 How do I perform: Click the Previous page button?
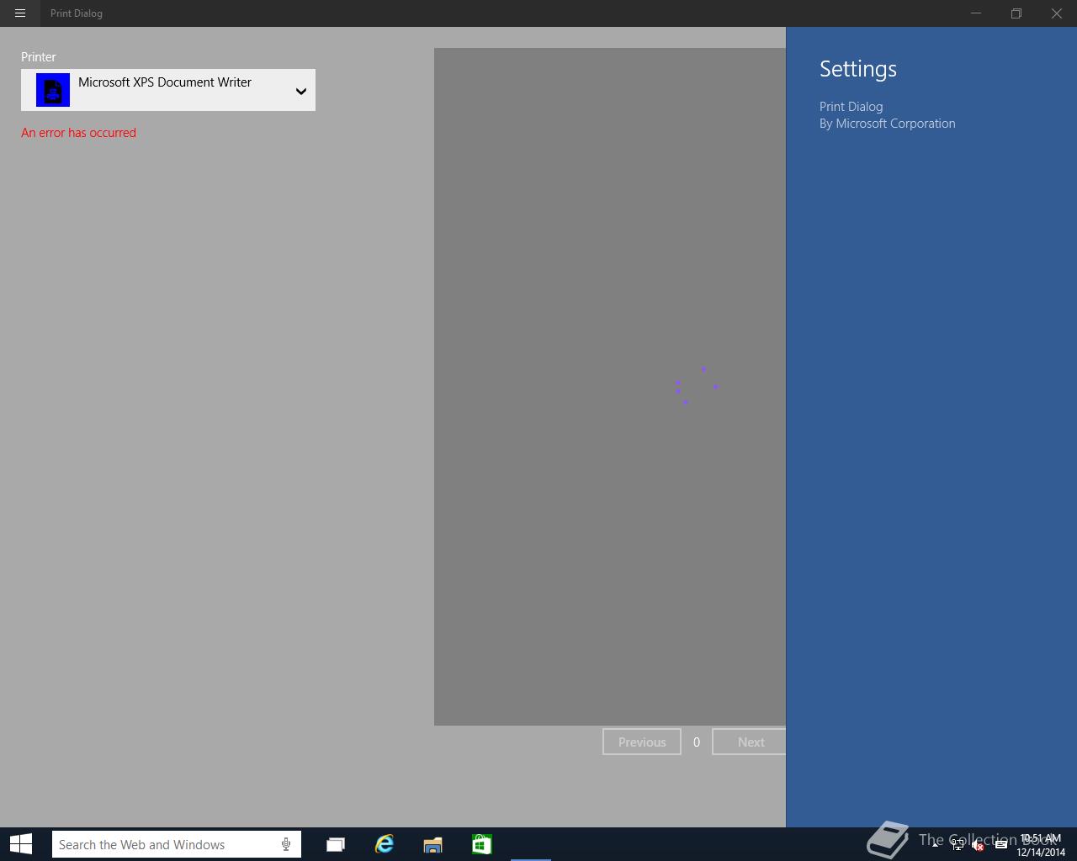(642, 742)
